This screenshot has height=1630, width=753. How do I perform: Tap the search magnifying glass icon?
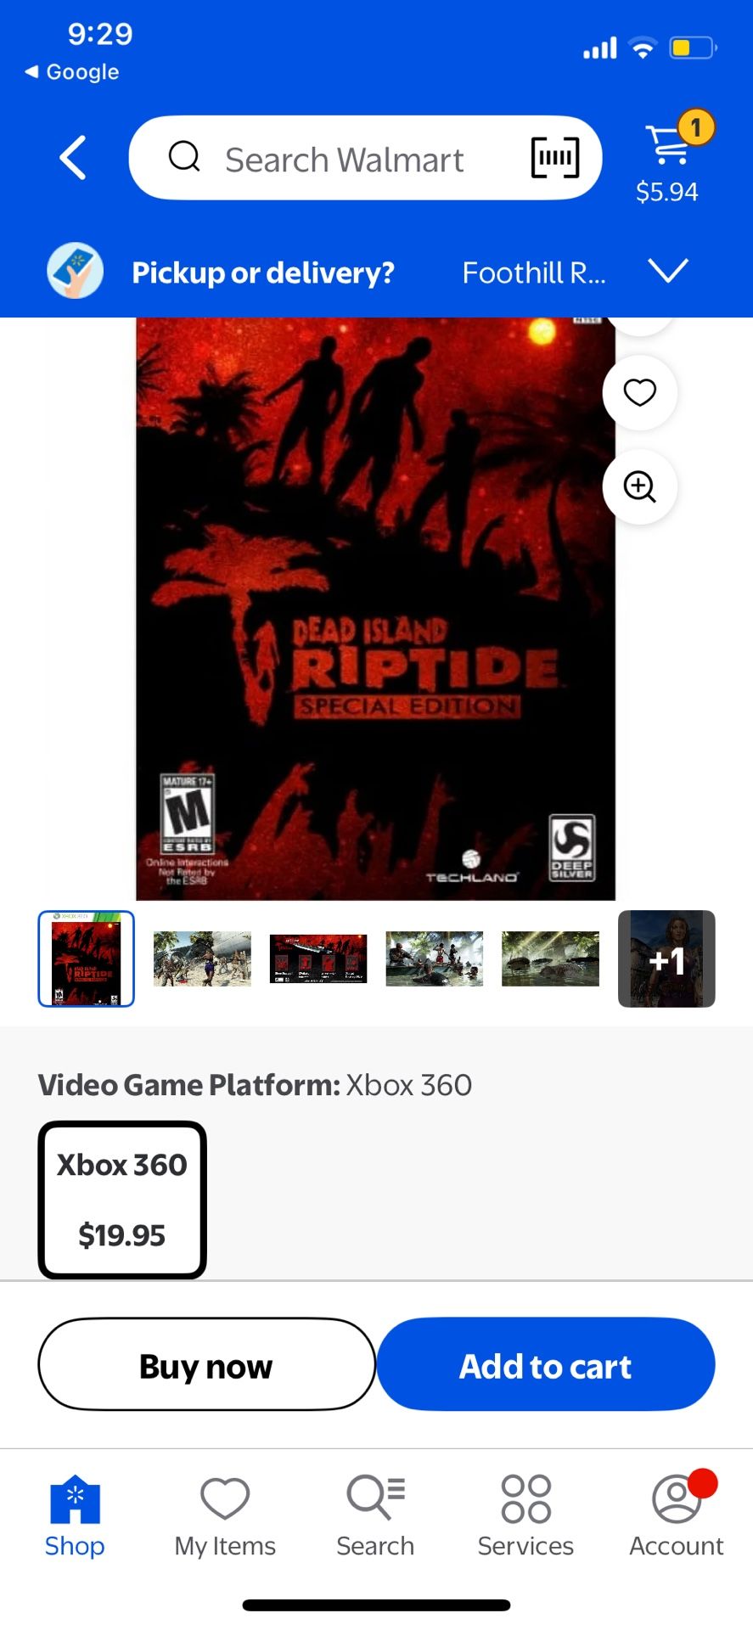(184, 157)
